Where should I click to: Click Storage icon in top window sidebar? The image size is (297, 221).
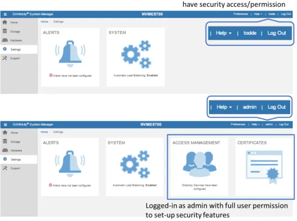pos(5,31)
